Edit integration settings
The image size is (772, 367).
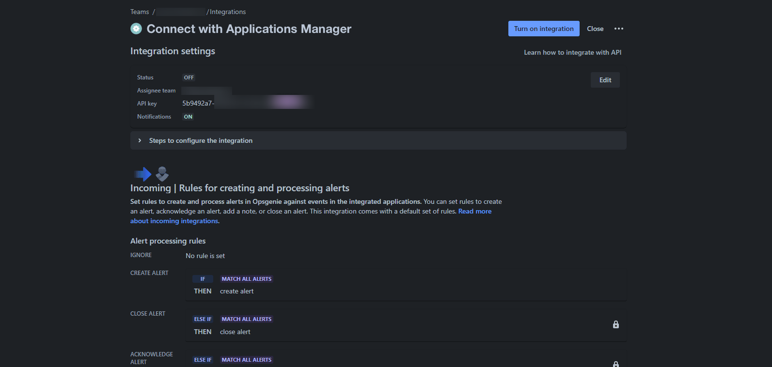[605, 80]
